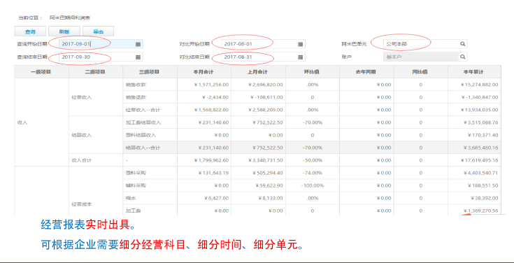
Task: Click the ¥1,799,962.60 total value
Action: coord(211,160)
